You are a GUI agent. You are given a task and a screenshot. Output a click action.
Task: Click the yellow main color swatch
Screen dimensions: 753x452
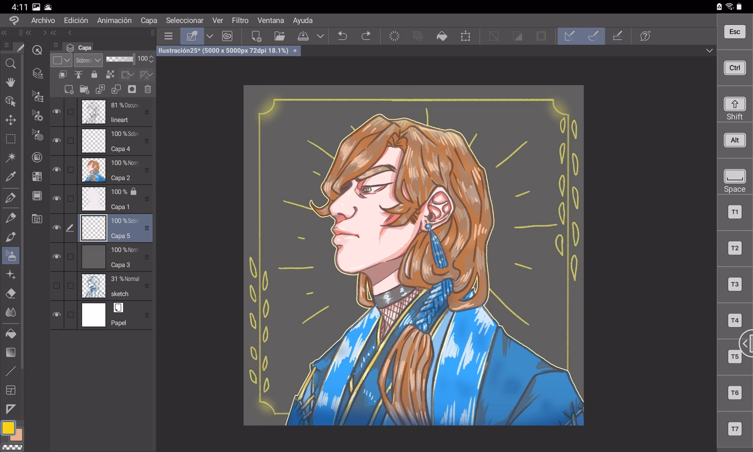8,428
